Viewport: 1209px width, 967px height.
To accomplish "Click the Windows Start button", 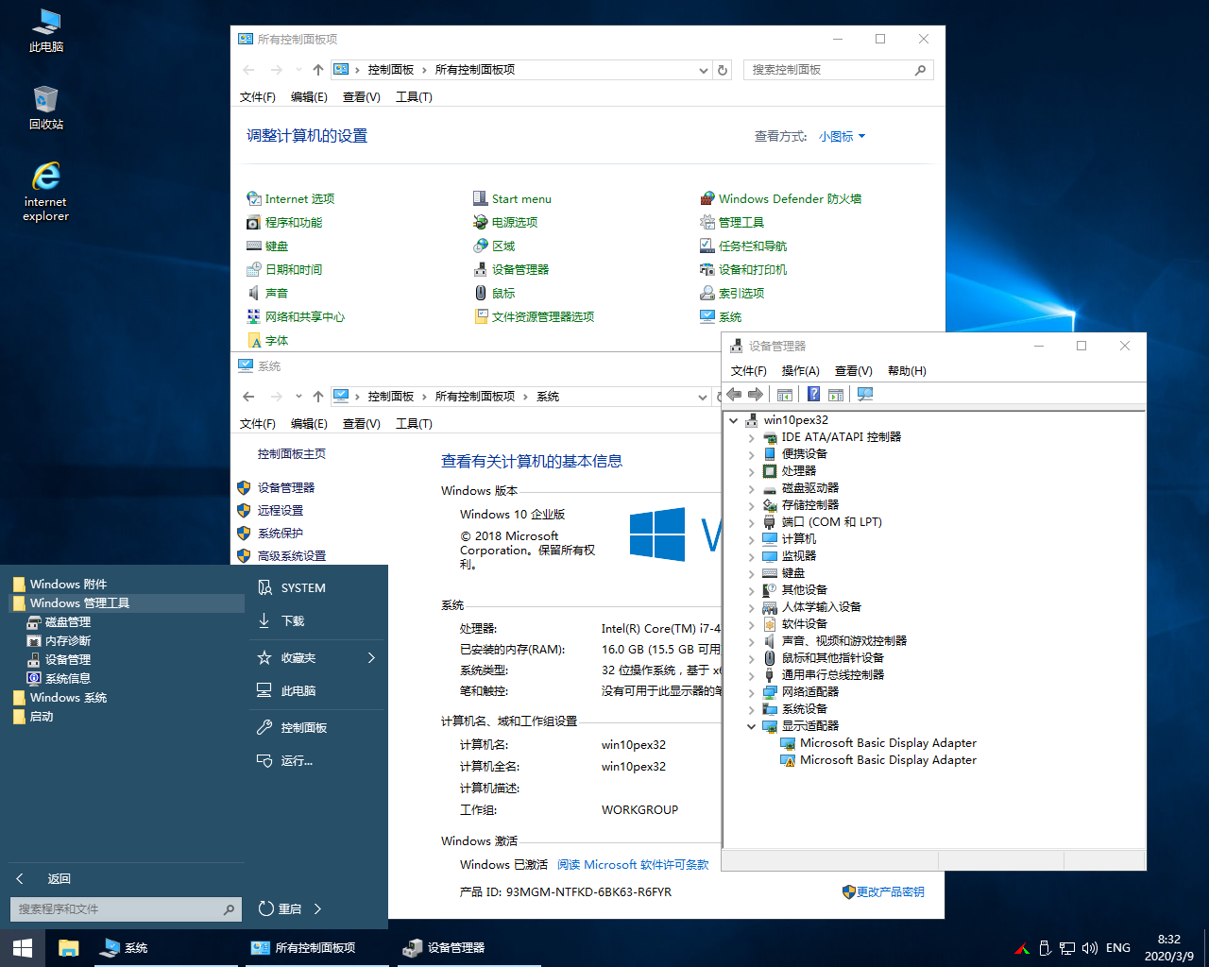I will click(x=23, y=947).
